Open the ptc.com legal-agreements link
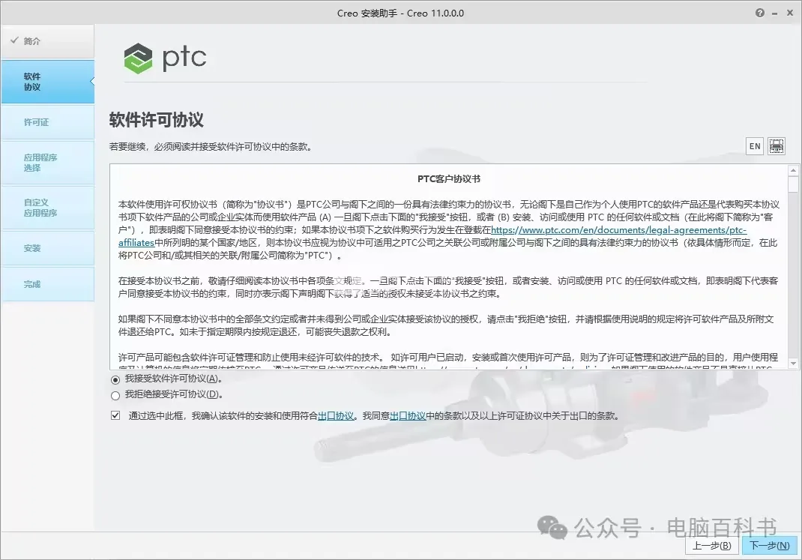Screen dimensions: 802x560 pyautogui.click(x=618, y=230)
